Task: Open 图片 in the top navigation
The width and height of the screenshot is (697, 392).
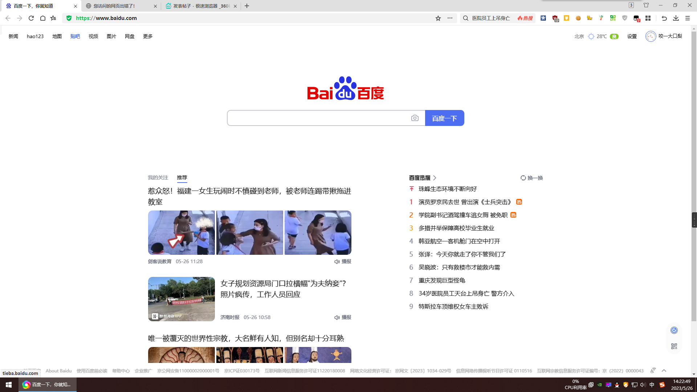Action: [x=111, y=36]
